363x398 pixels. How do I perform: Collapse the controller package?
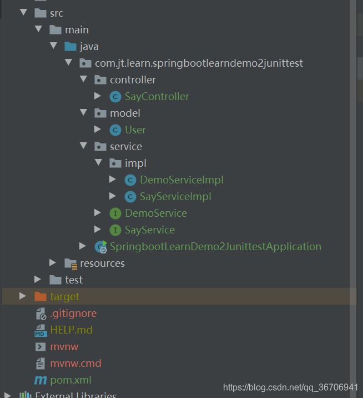[x=83, y=79]
